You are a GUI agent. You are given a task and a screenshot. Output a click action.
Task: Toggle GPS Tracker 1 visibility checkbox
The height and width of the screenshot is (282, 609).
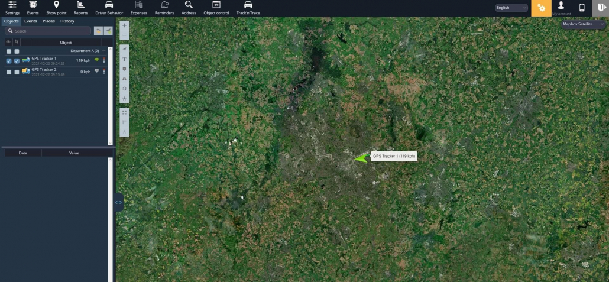9,61
